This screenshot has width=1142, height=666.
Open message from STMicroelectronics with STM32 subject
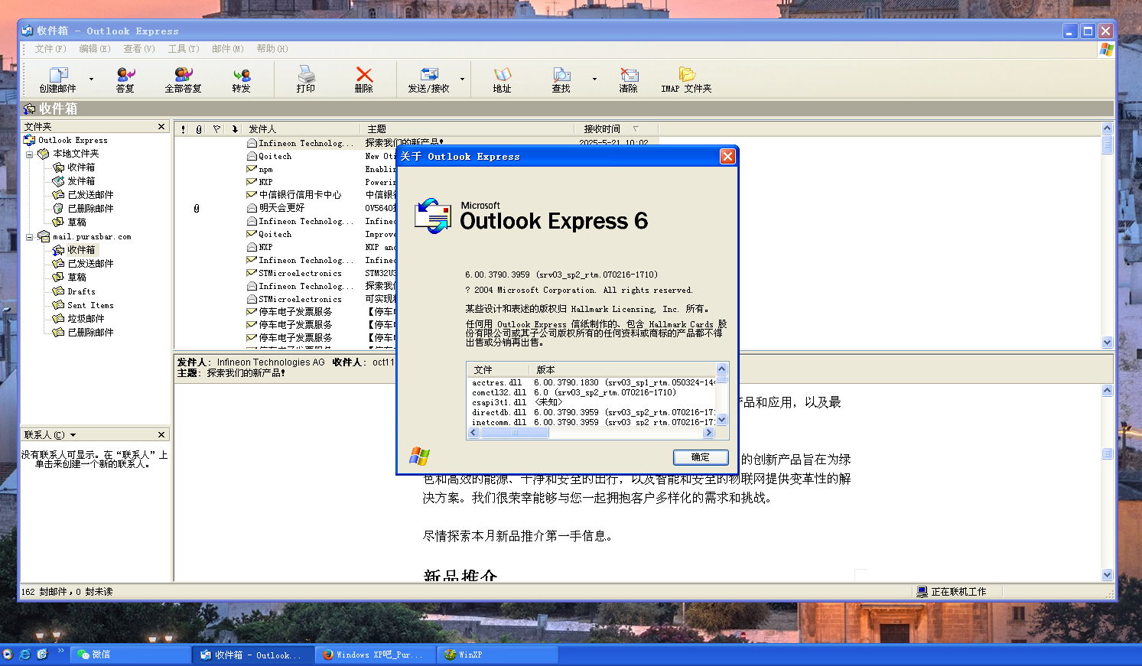point(300,273)
